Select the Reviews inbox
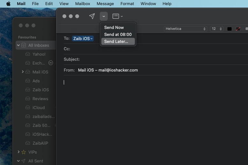 click(x=40, y=99)
